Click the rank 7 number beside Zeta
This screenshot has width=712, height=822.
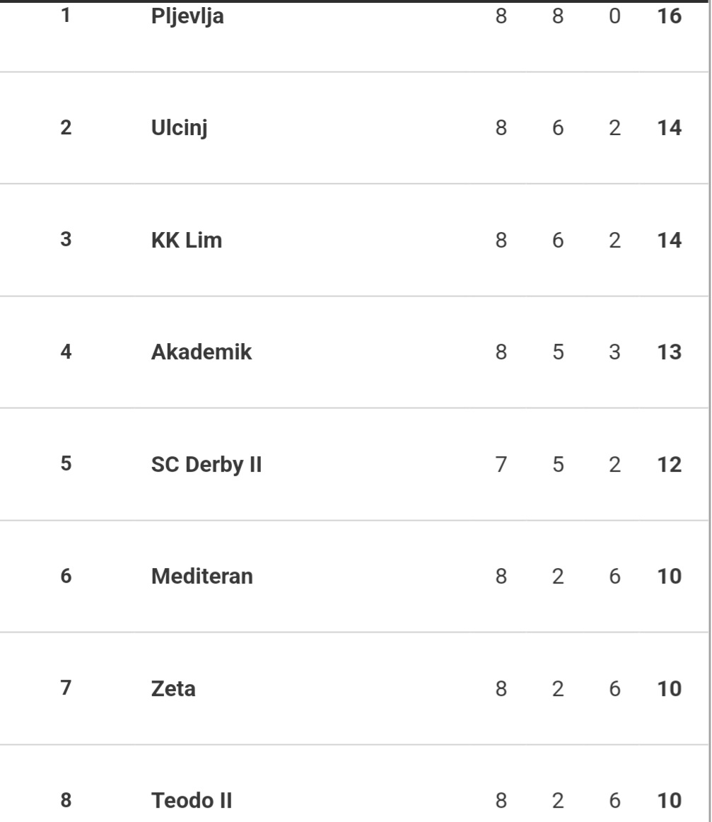pos(66,688)
